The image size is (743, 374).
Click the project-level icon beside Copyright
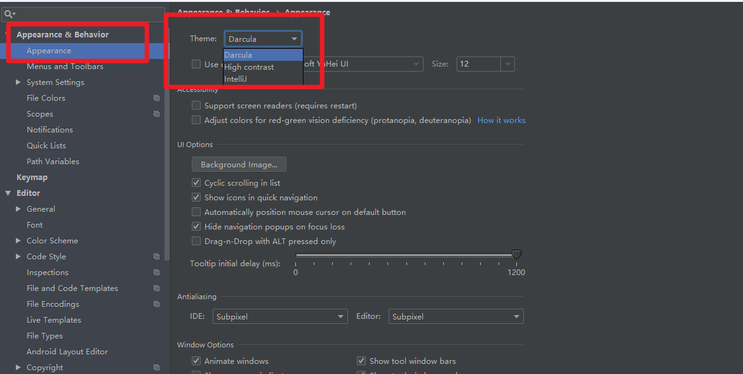(x=156, y=368)
